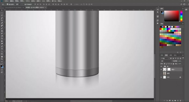Select the Rectangular Marquee tool

coord(2,13)
